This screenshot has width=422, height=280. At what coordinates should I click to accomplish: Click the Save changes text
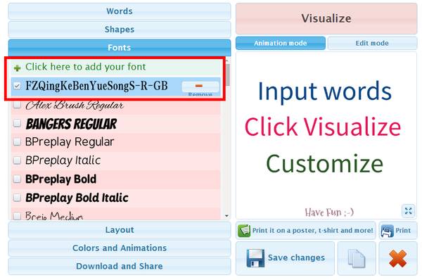pyautogui.click(x=296, y=258)
